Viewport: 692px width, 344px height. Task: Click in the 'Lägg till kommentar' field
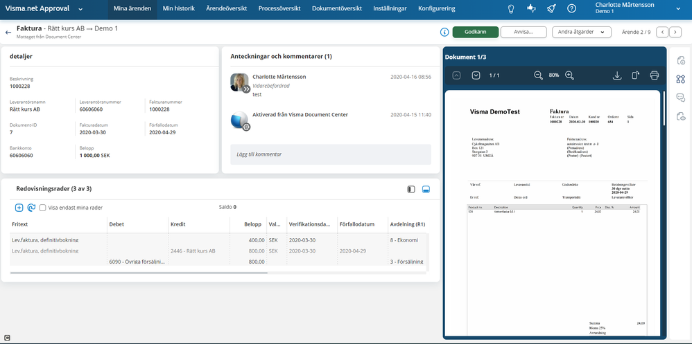(331, 154)
